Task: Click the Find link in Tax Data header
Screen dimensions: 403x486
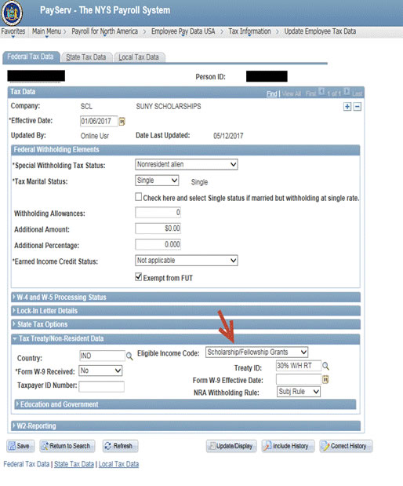Action: pos(272,93)
